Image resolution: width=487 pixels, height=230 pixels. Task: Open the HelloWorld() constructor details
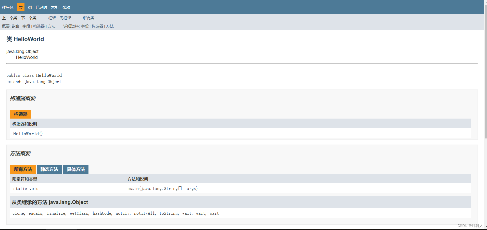(x=26, y=133)
